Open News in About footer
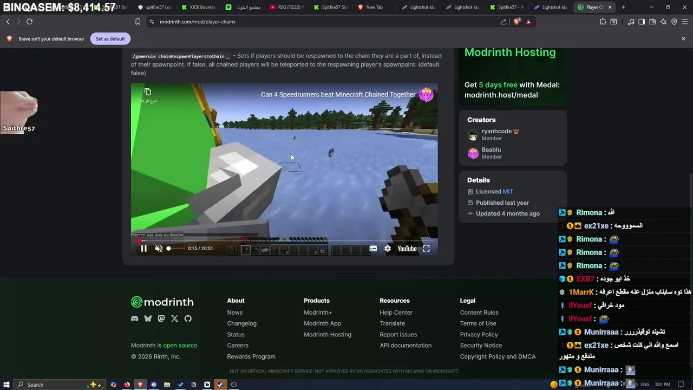 tap(235, 313)
